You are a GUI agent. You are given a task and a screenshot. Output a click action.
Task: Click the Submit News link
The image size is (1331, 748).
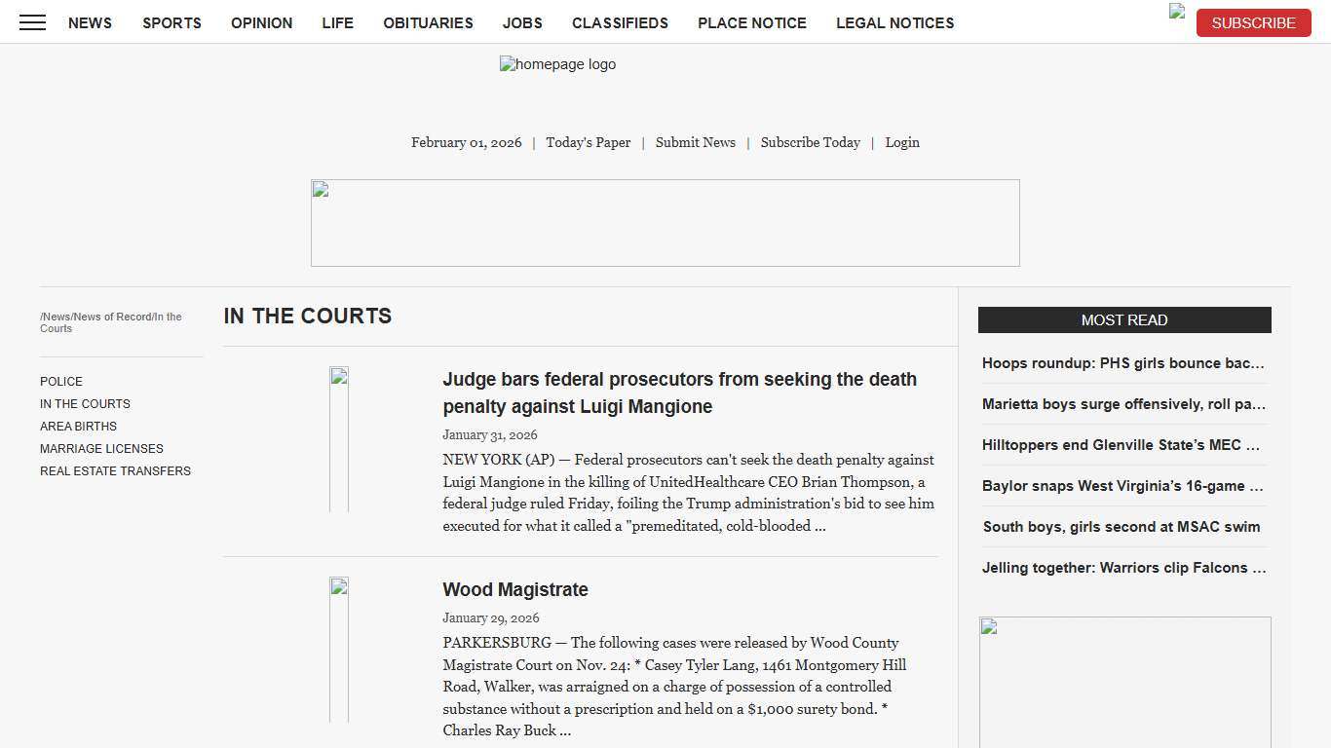click(695, 142)
